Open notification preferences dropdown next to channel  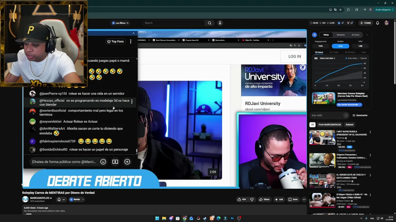click(x=61, y=199)
